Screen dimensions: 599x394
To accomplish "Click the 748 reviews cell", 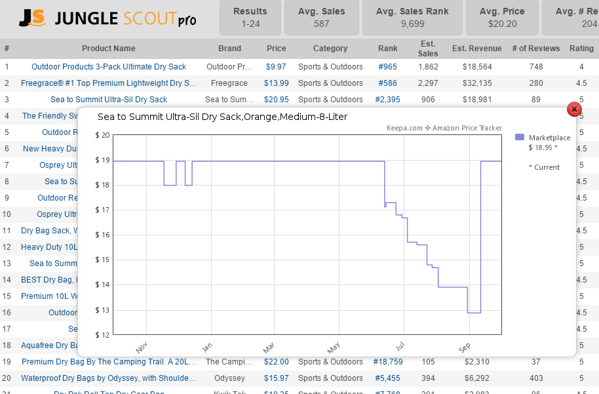I will (x=536, y=67).
